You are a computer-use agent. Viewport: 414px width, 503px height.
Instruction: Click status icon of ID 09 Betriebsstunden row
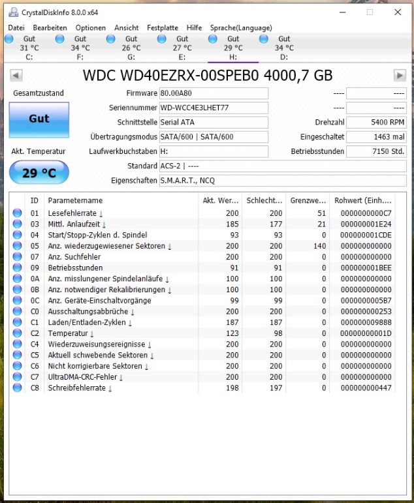pyautogui.click(x=18, y=267)
